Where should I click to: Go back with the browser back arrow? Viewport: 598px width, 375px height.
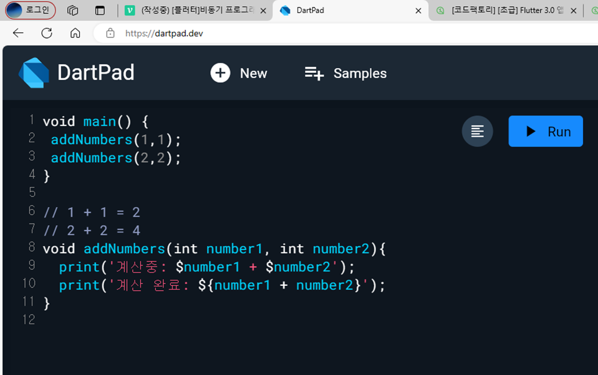point(18,33)
